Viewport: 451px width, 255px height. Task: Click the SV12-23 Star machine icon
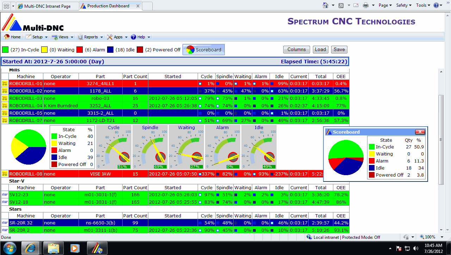[x=5, y=195]
